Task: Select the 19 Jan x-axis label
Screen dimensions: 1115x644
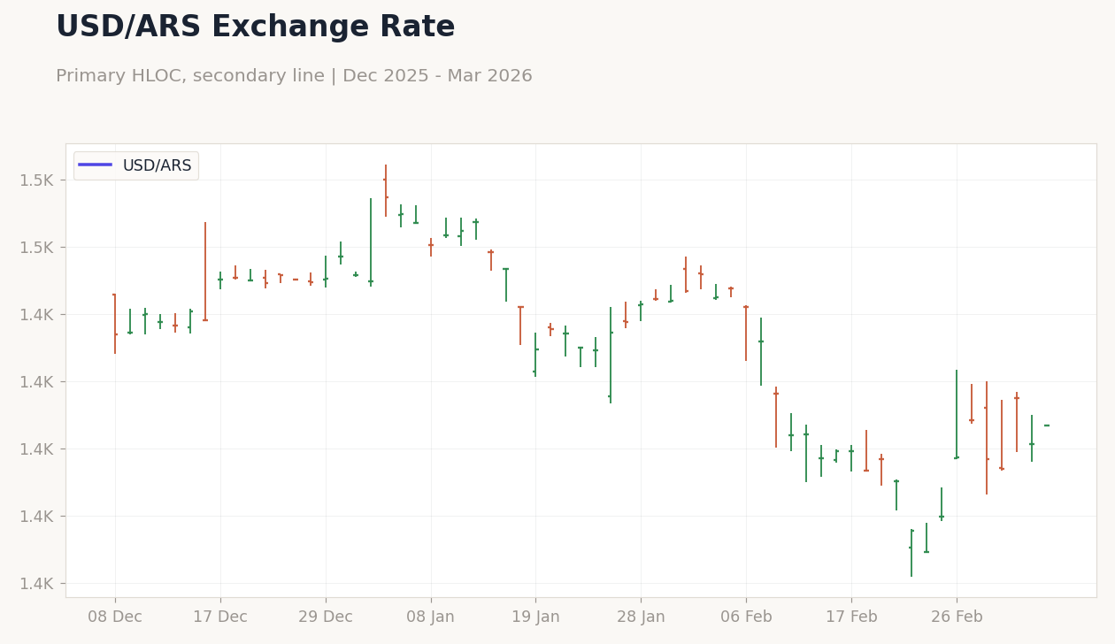Action: coord(535,617)
